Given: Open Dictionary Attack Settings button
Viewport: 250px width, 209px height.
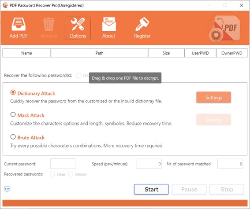Looking at the screenshot, I should pyautogui.click(x=214, y=97).
